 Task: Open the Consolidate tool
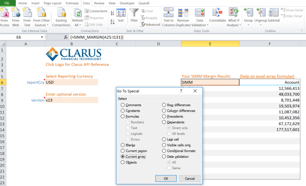pyautogui.click(x=218, y=15)
